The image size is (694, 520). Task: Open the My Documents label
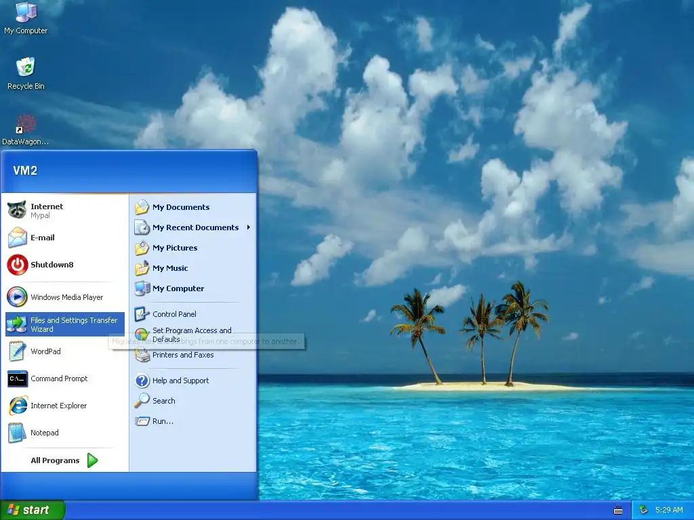pyautogui.click(x=181, y=207)
